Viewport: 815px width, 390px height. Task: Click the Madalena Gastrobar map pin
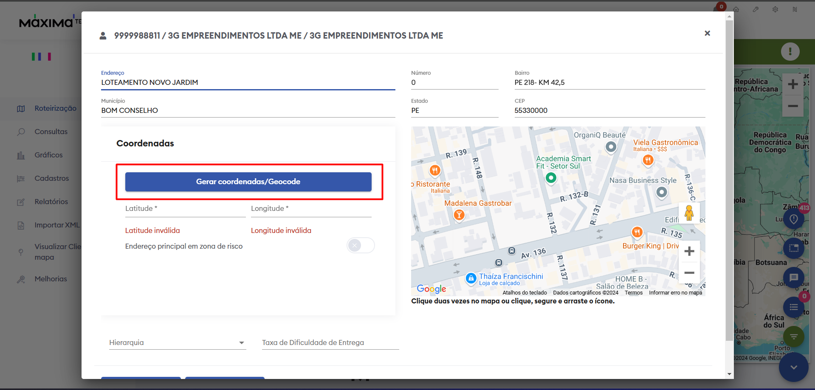[459, 215]
